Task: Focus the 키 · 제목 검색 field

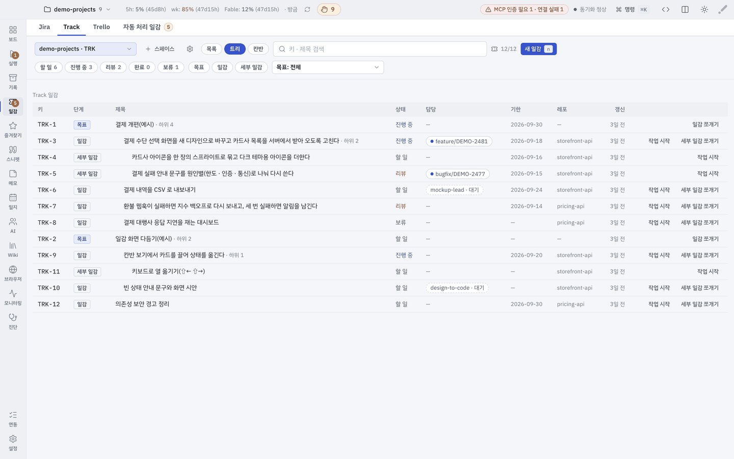Action: pos(380,49)
